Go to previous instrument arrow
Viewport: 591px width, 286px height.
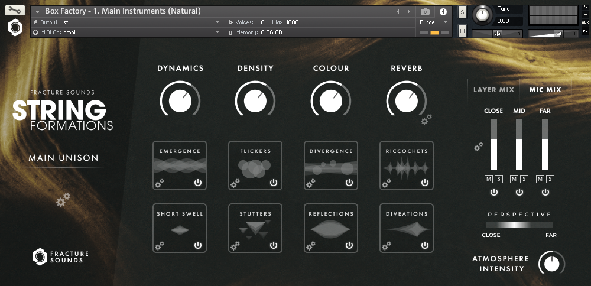coord(398,12)
